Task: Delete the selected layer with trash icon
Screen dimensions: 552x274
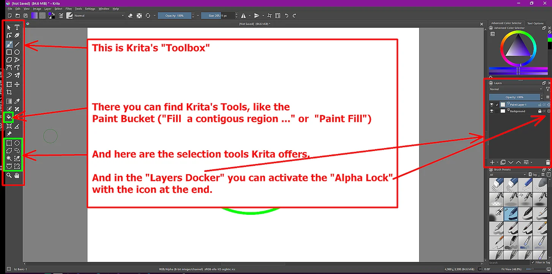Action: pos(547,162)
